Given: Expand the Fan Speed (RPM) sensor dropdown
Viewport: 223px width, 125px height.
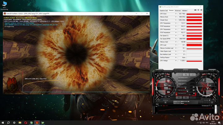Looking at the screenshot, I should tap(176, 39).
